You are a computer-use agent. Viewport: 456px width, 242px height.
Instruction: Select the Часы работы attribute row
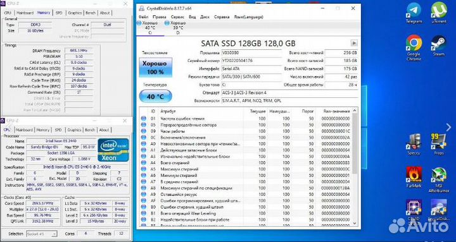click(246, 131)
